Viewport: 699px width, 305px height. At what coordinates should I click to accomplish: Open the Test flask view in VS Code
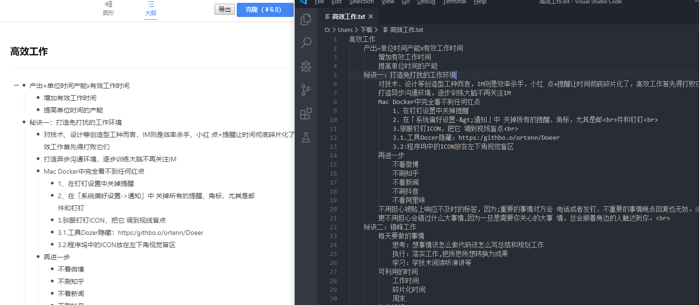coord(306,137)
